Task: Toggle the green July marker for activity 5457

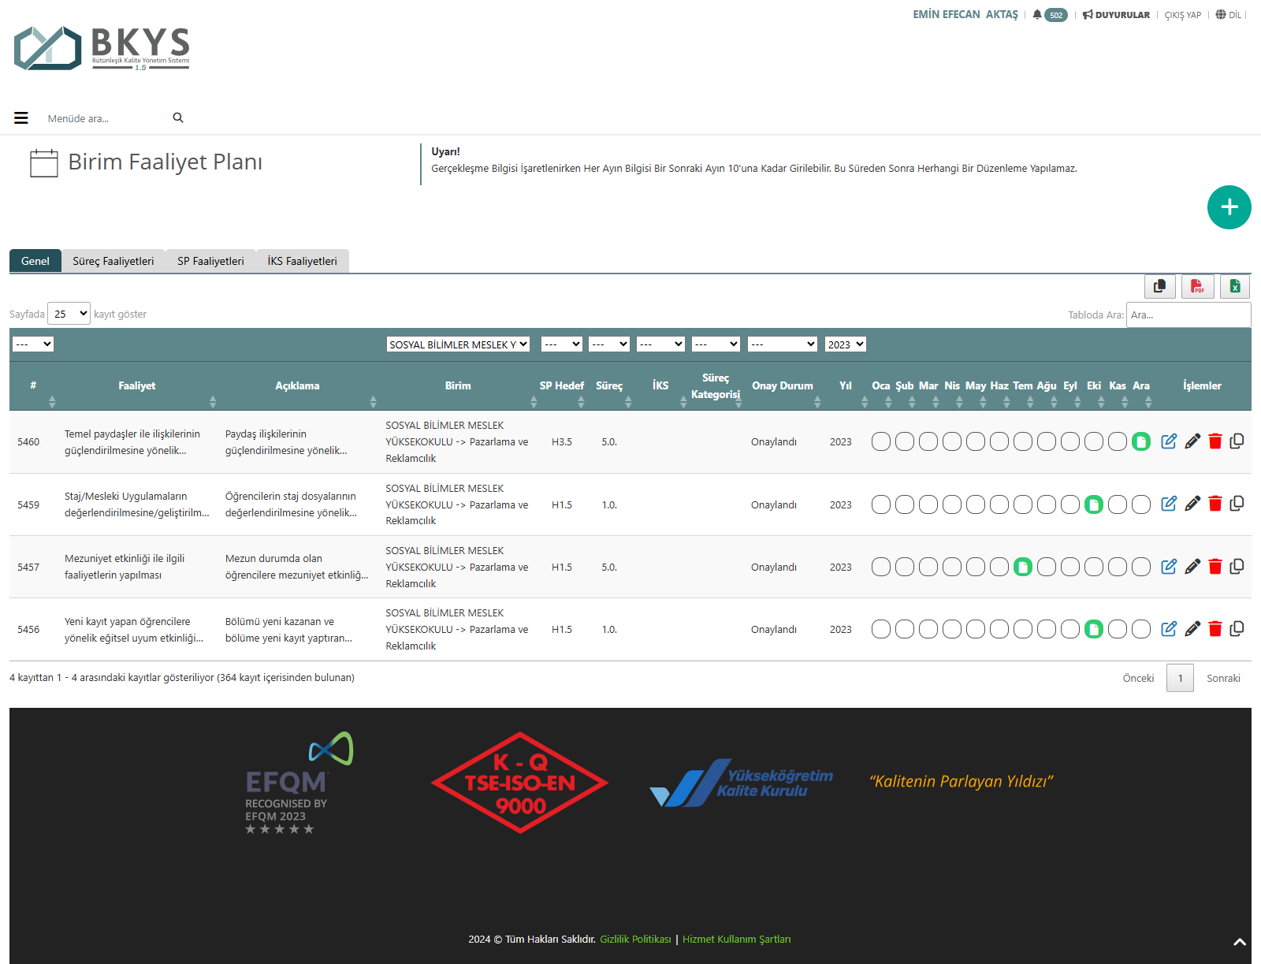Action: pos(1023,567)
